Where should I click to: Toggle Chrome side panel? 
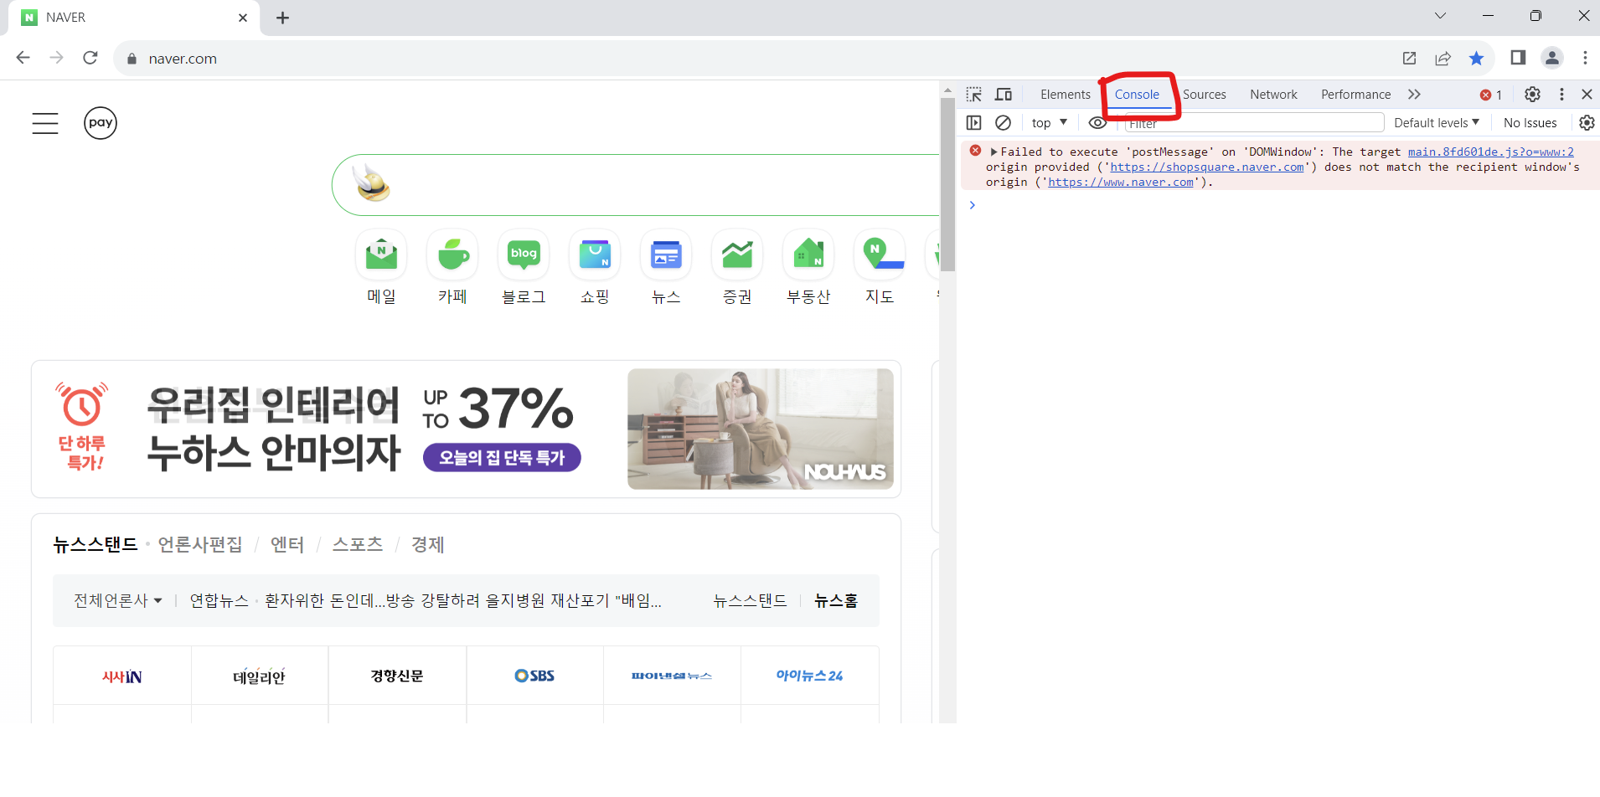[1518, 58]
